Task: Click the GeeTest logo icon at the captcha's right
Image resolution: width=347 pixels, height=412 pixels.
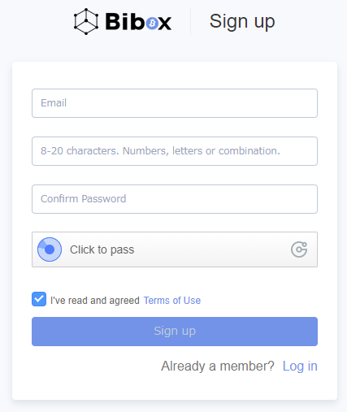Action: [x=299, y=249]
